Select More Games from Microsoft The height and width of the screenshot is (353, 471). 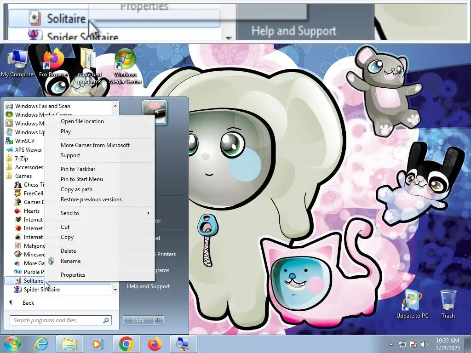tap(100, 145)
